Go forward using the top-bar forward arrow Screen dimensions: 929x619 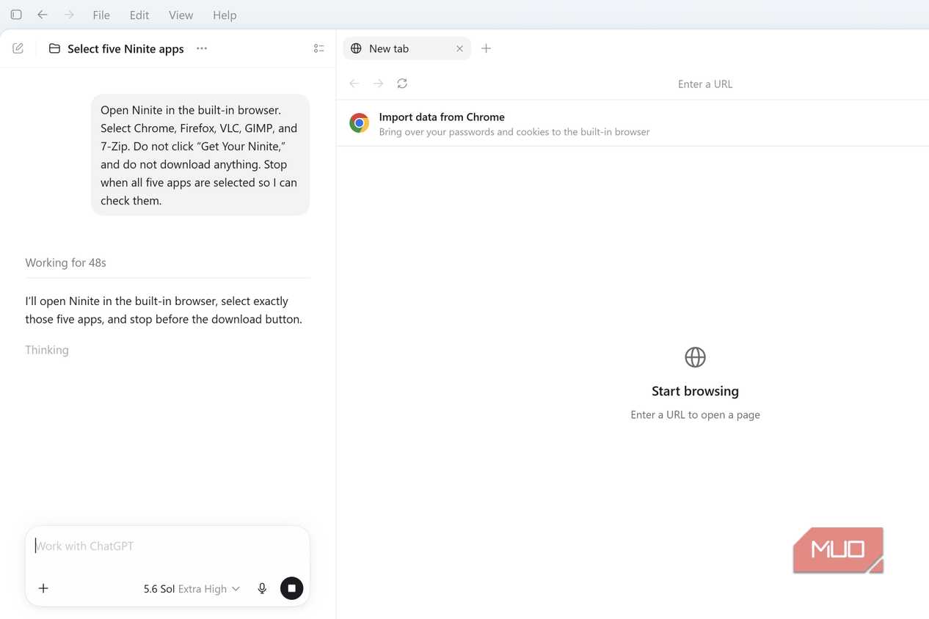[x=69, y=15]
